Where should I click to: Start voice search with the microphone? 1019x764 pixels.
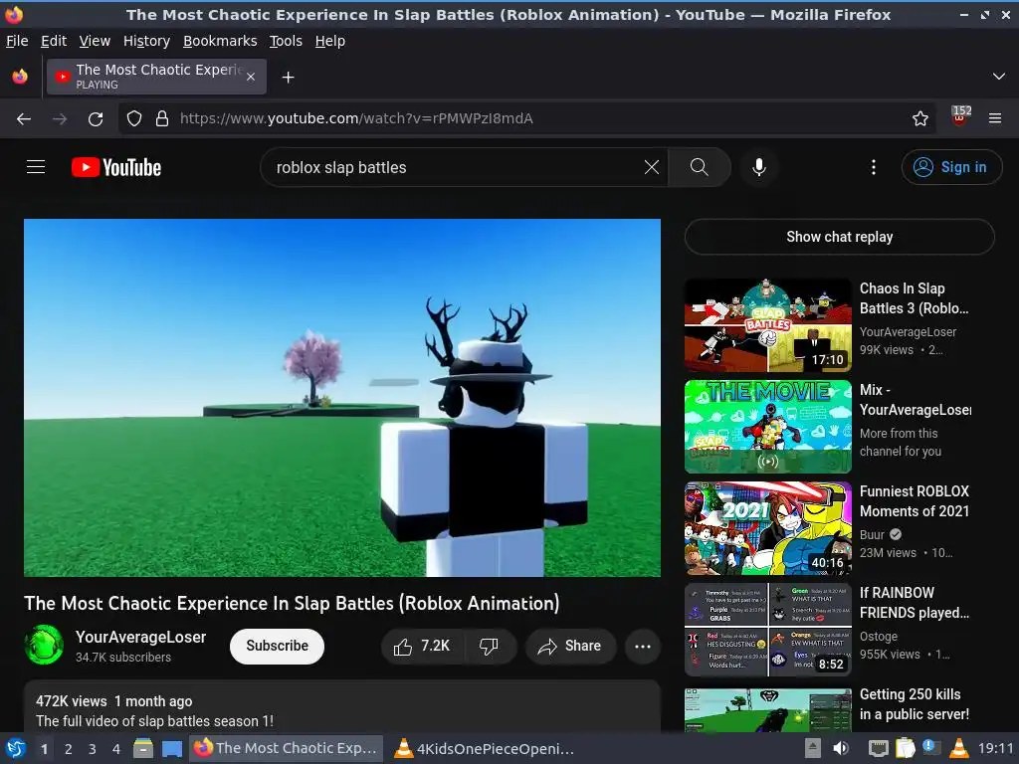pyautogui.click(x=758, y=167)
